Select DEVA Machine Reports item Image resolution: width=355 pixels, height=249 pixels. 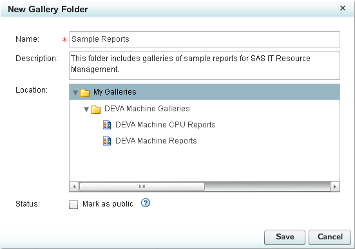tap(156, 141)
